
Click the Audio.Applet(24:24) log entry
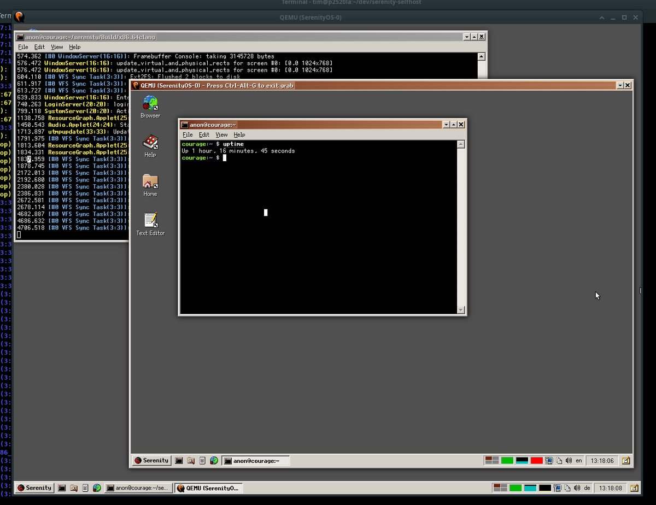coord(73,125)
